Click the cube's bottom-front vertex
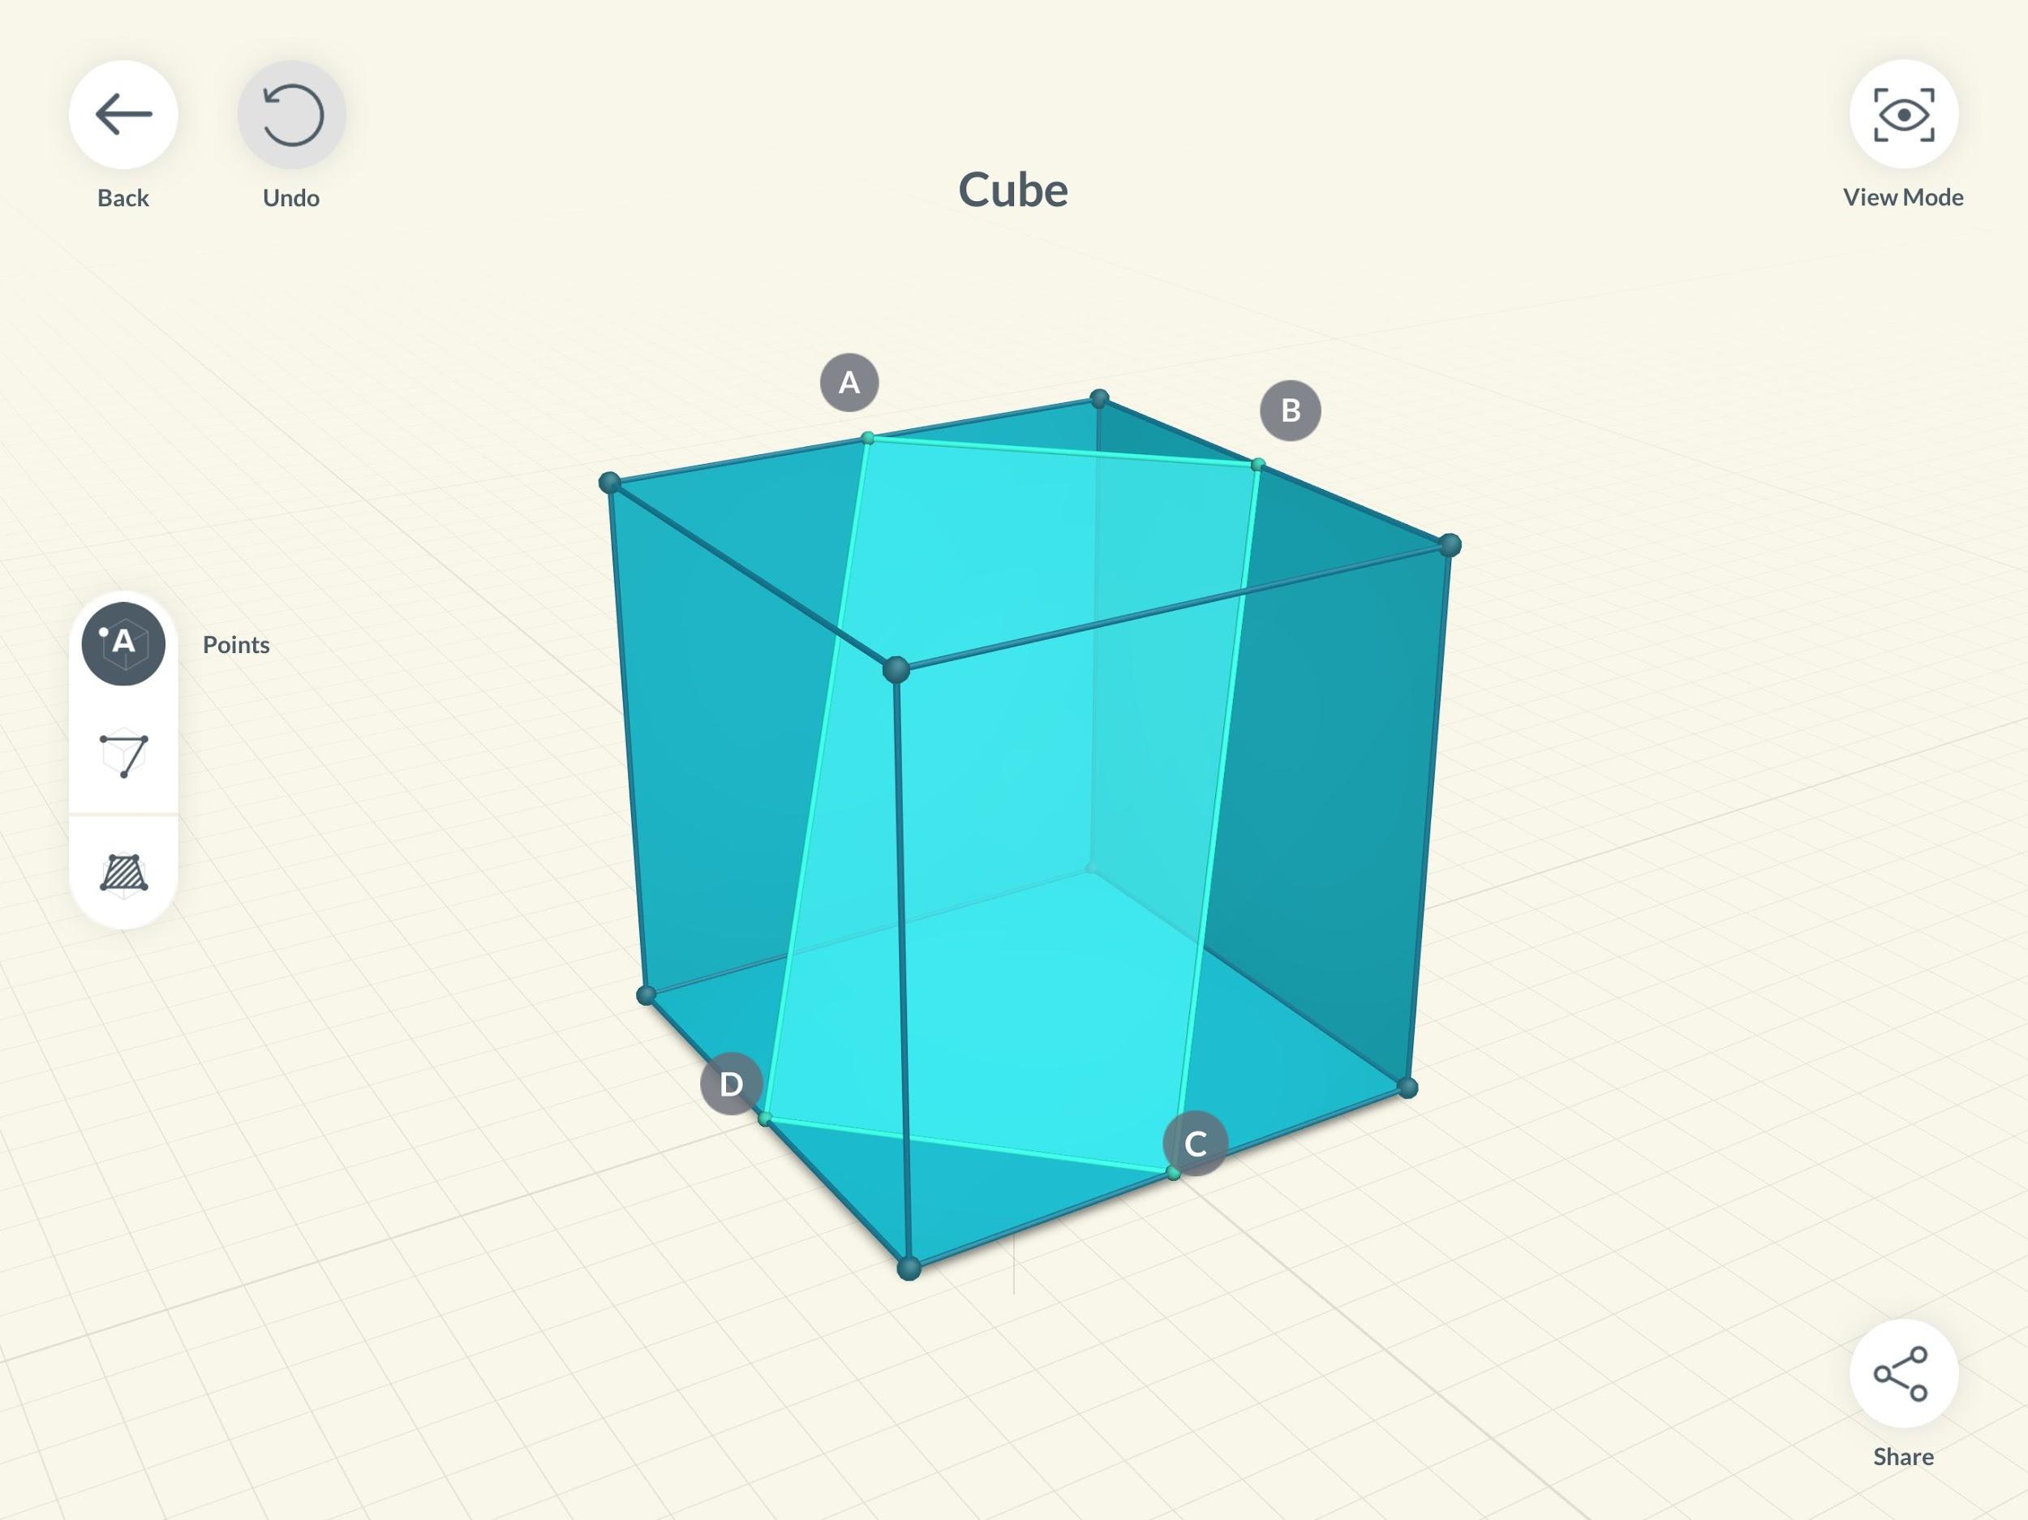 tap(909, 1269)
